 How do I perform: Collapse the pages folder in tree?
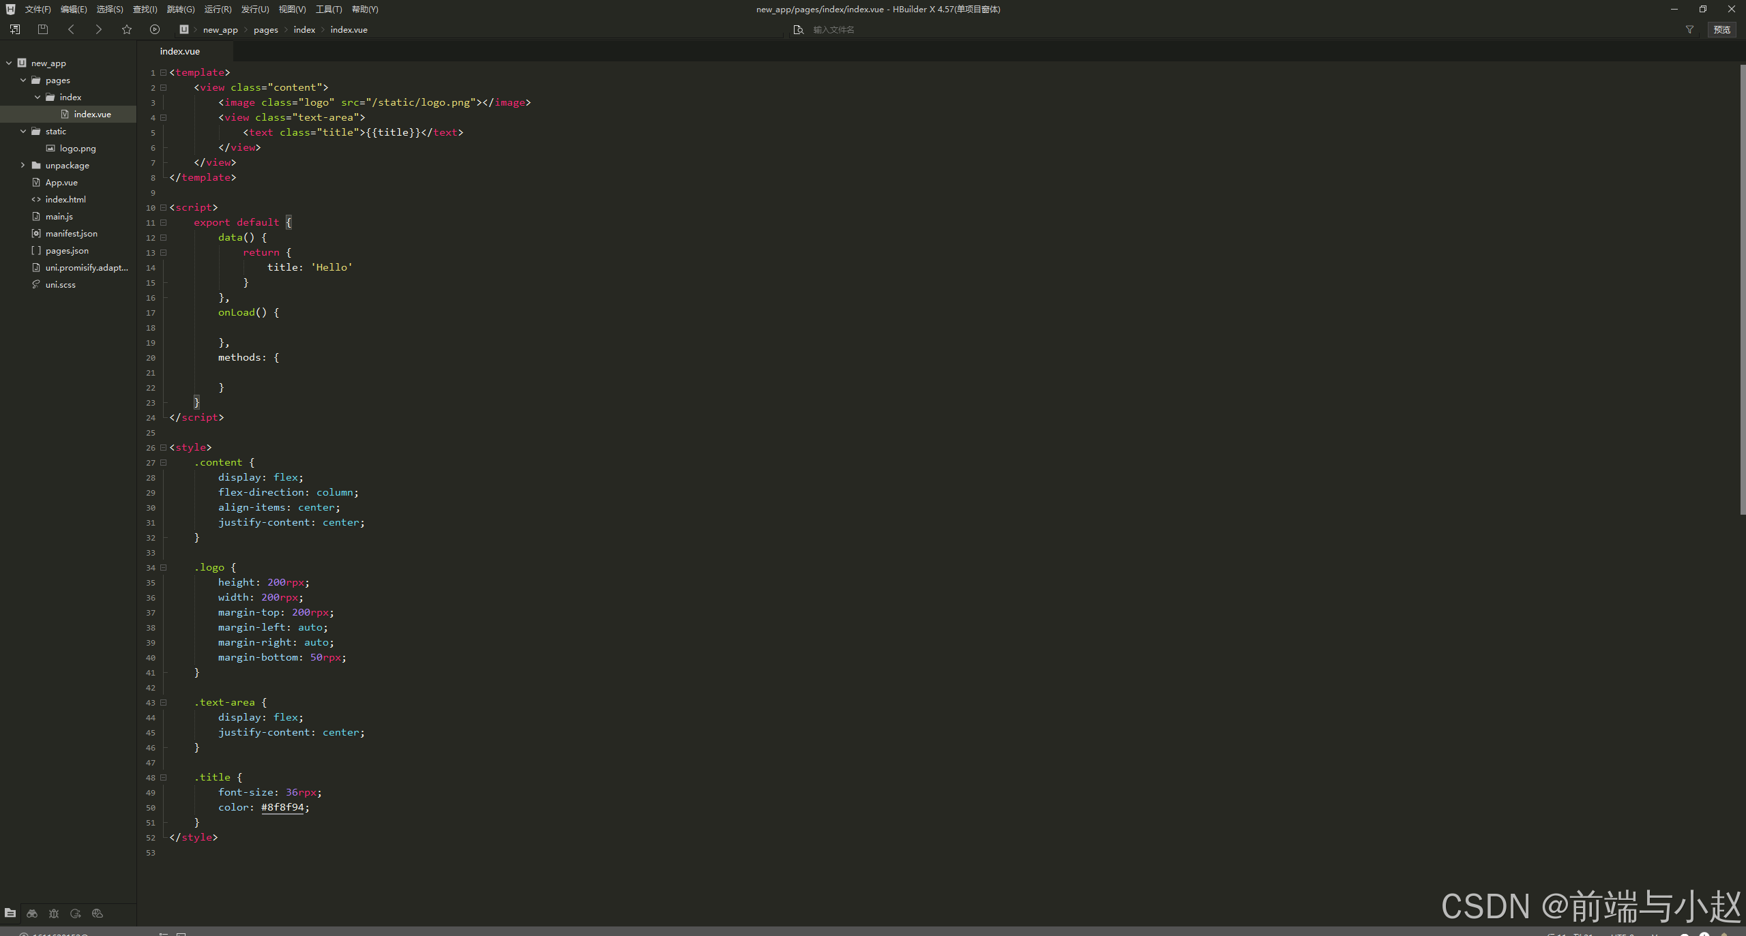[23, 80]
